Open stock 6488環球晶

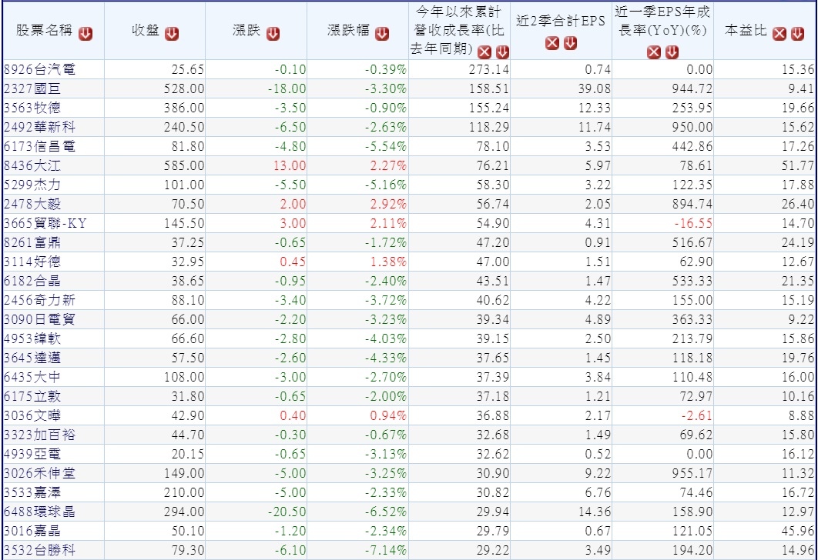click(x=39, y=512)
